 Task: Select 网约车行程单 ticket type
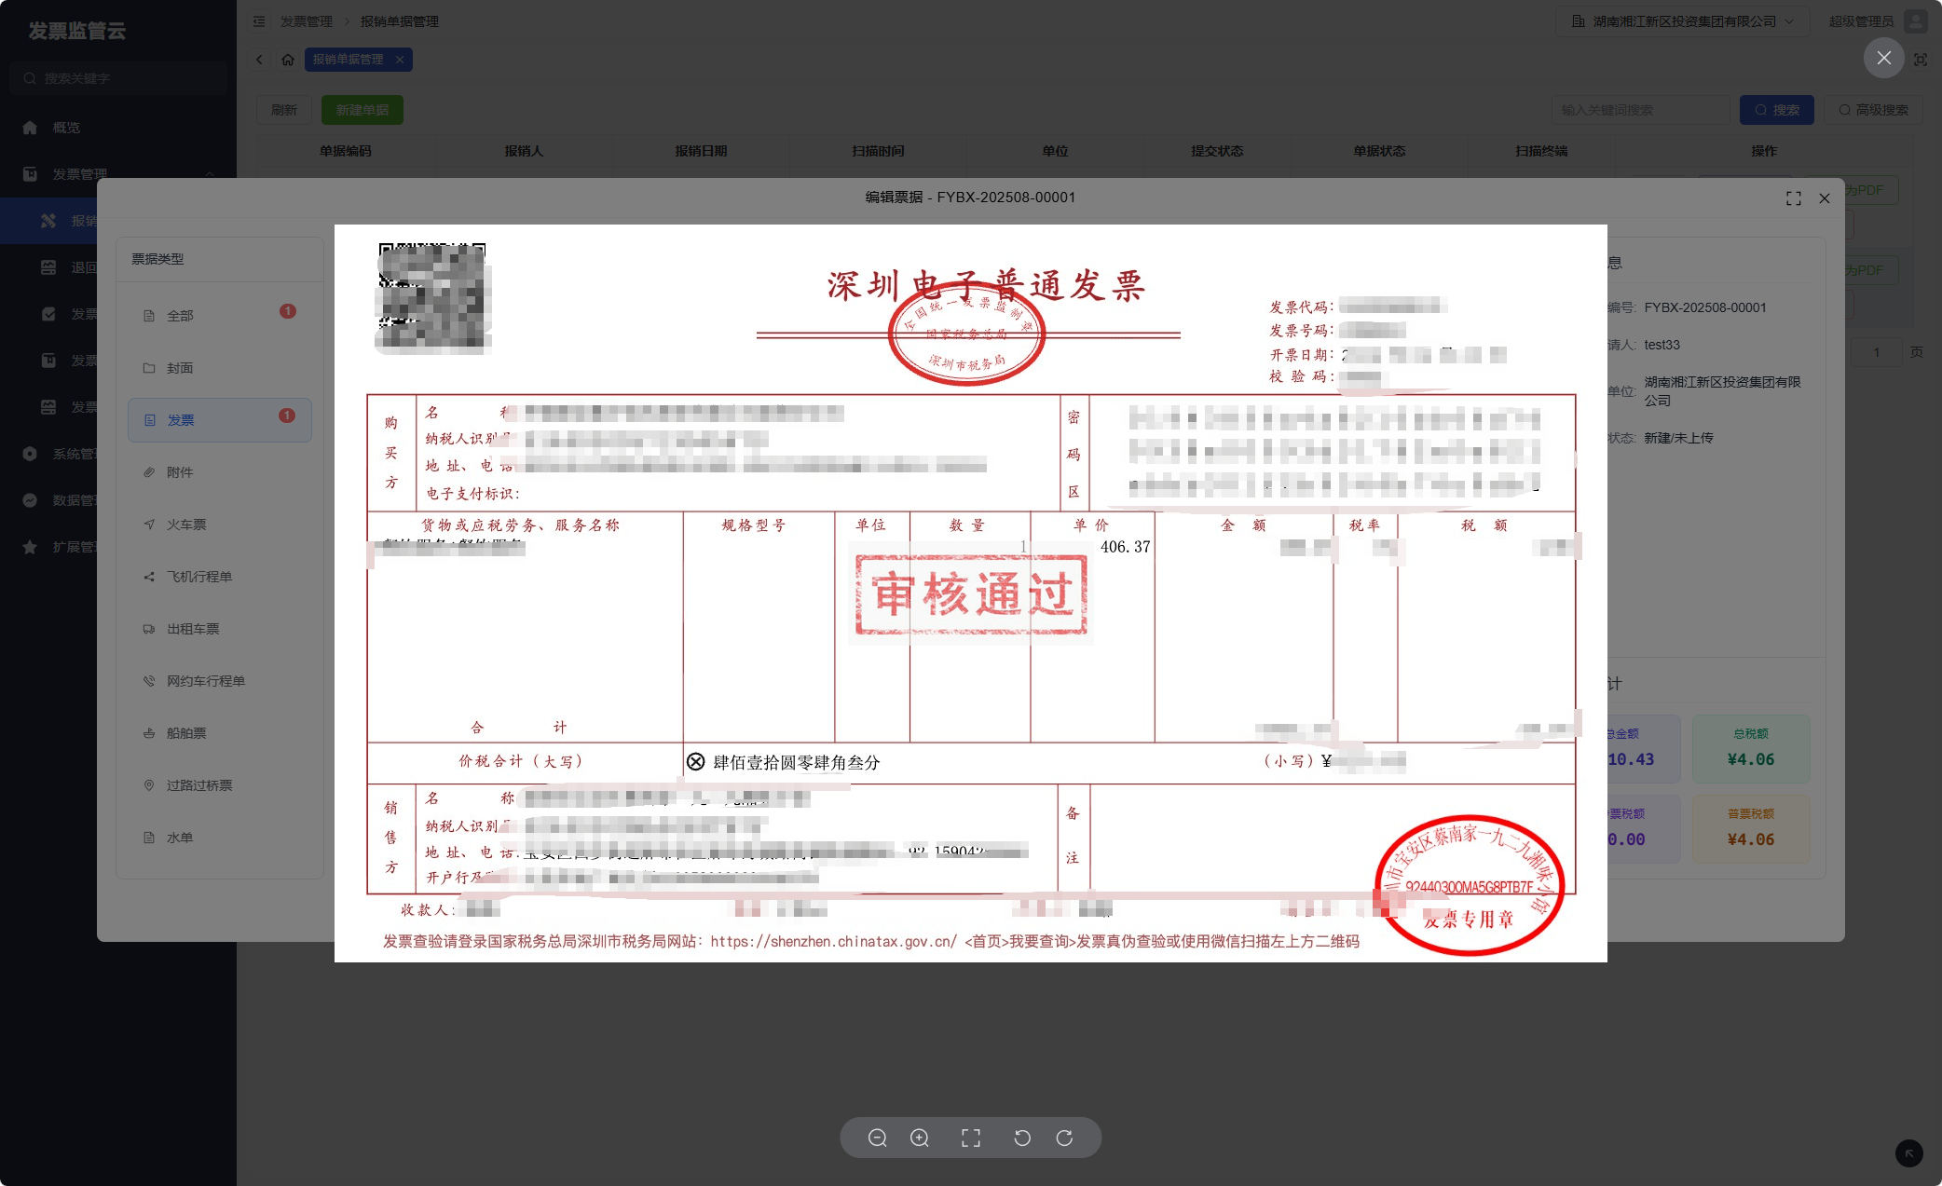coord(220,681)
